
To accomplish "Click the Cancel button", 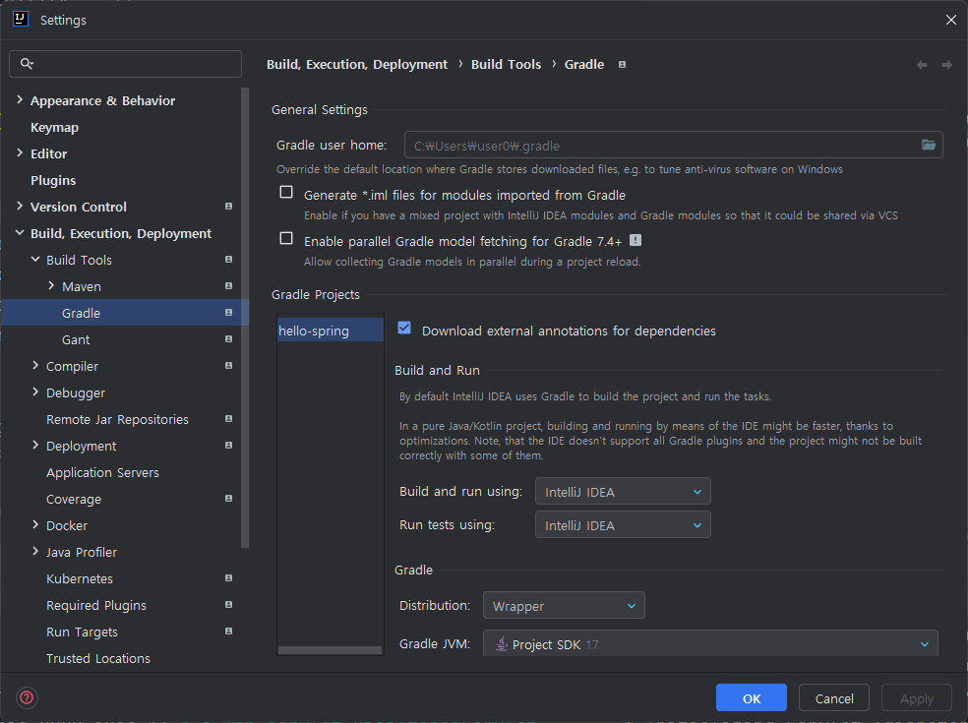I will [x=834, y=697].
